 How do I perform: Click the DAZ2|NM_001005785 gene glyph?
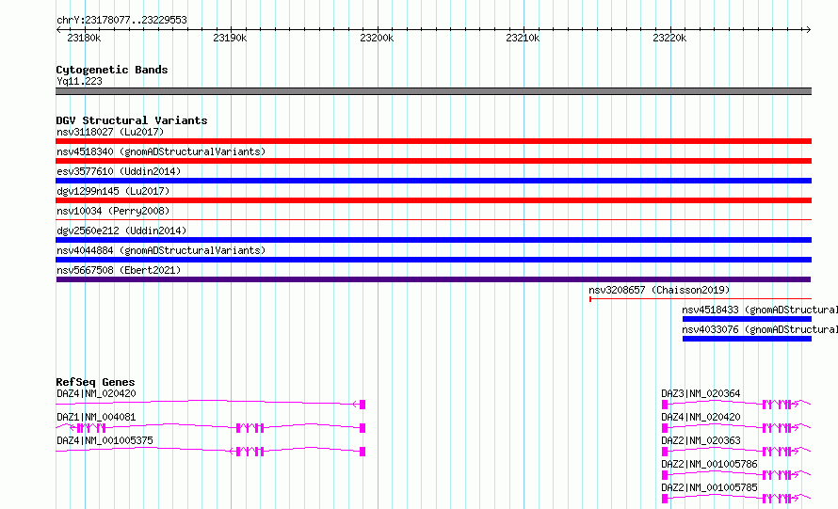[736, 499]
